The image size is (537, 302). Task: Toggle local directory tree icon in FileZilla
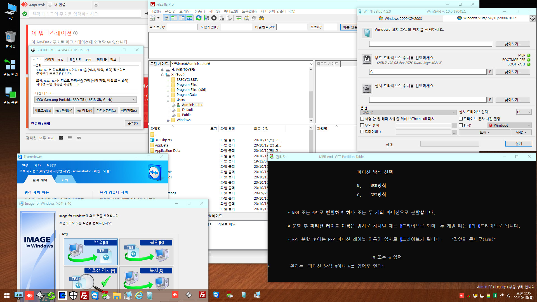[x=174, y=18]
